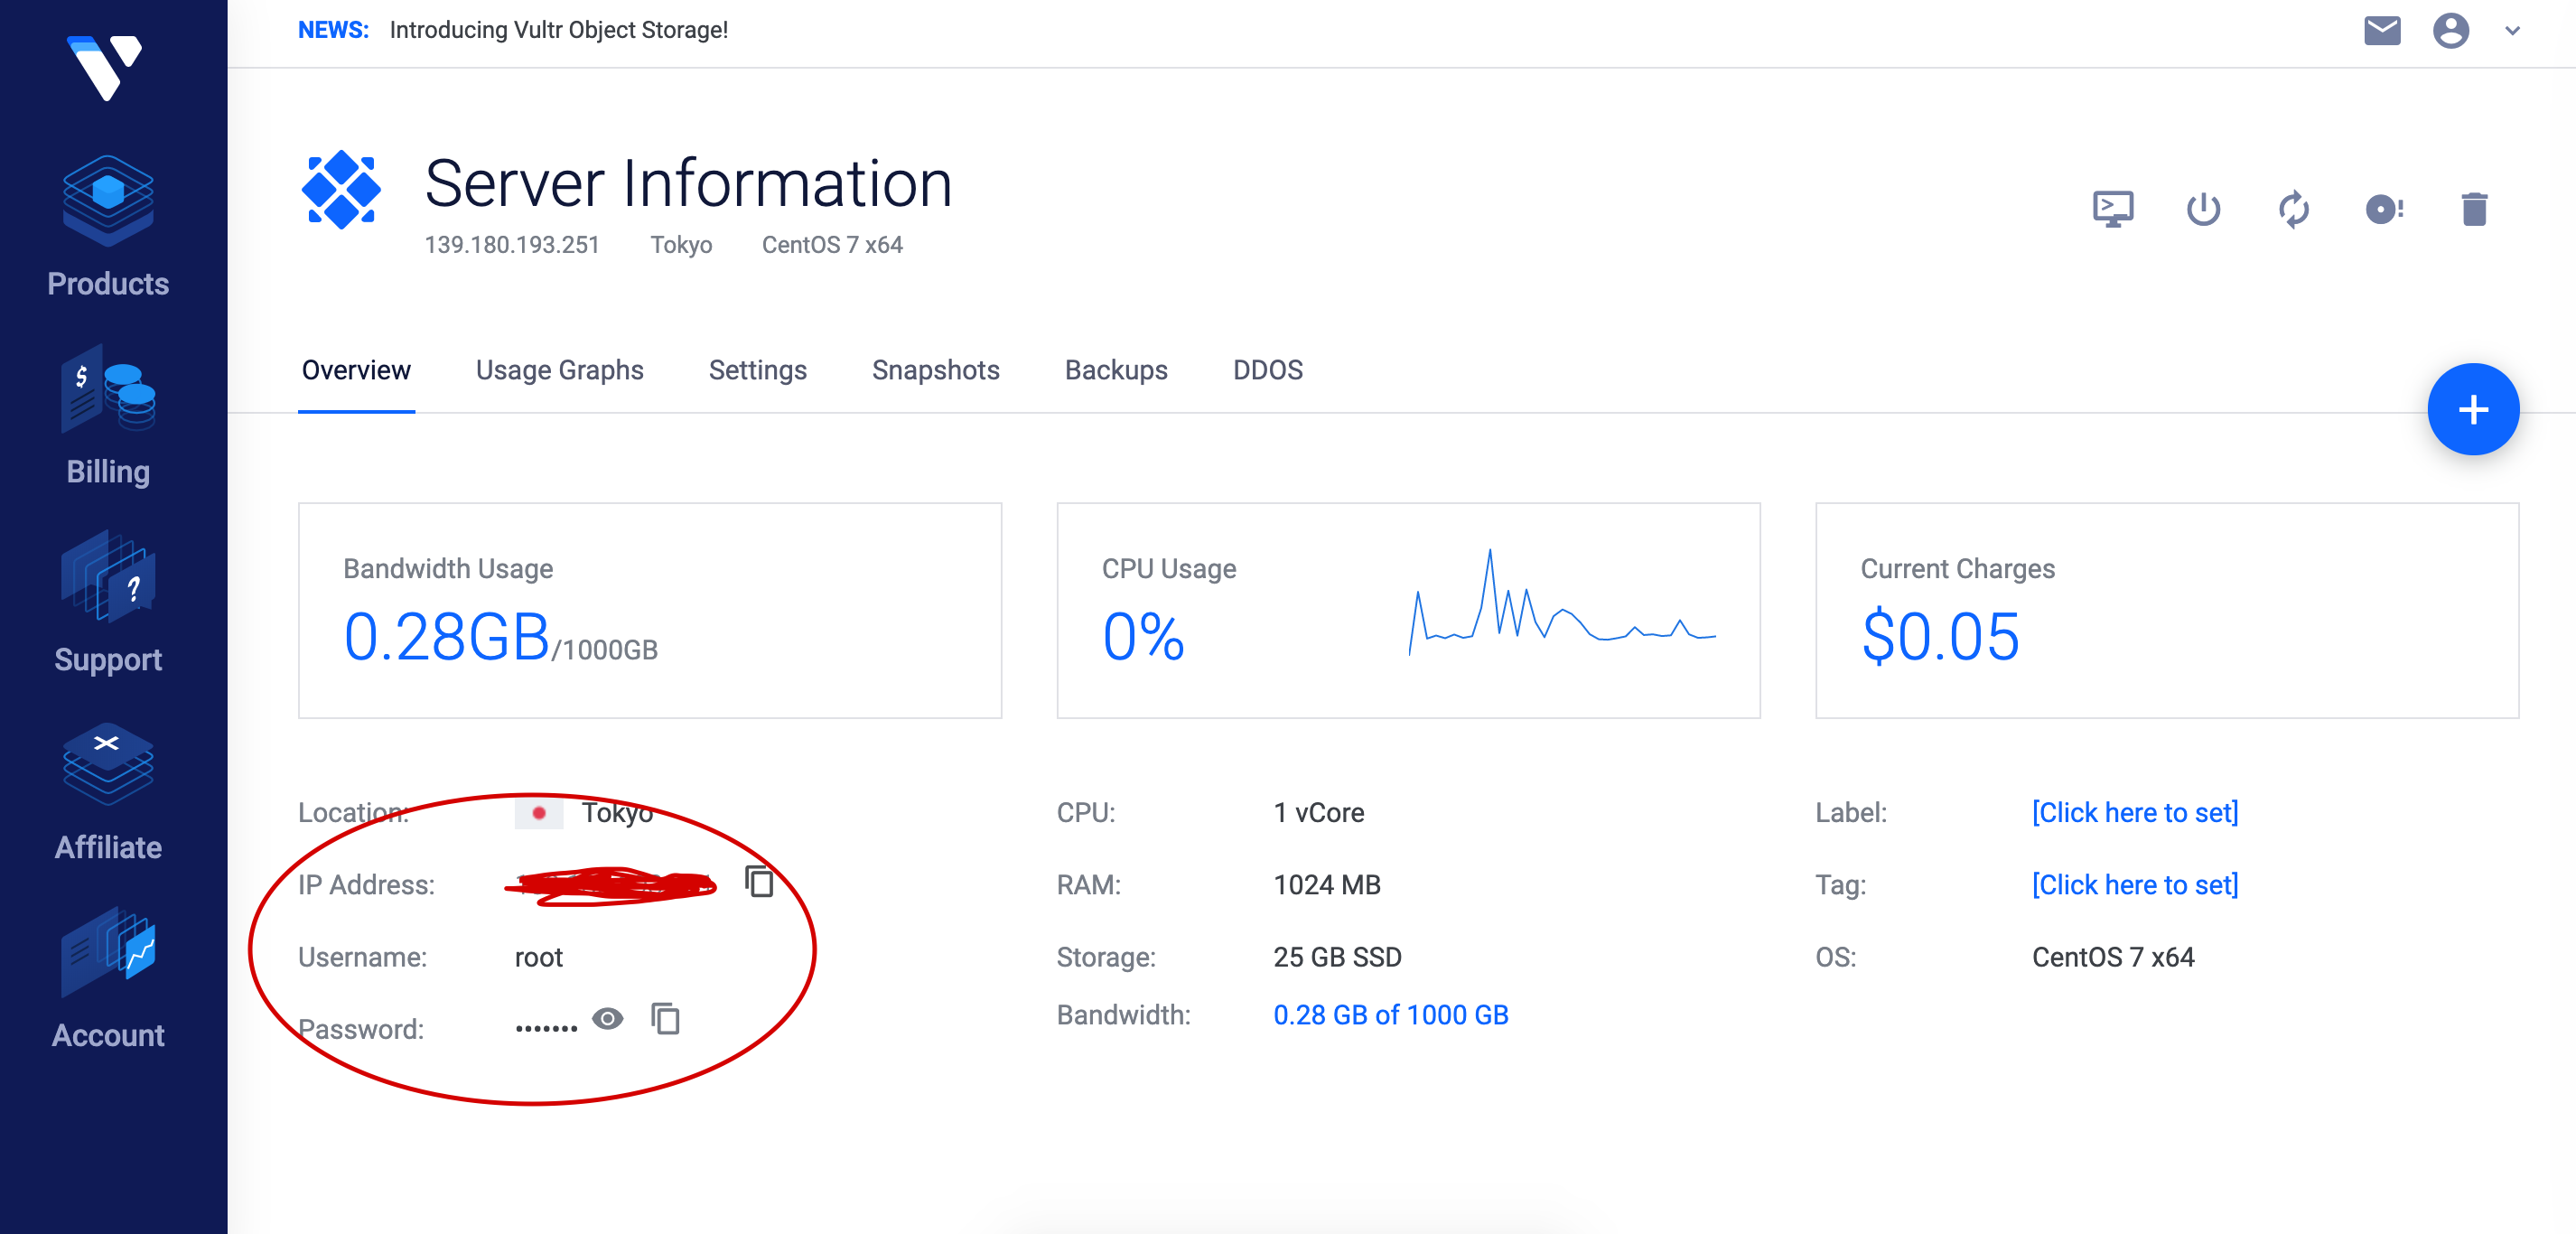2576x1234 pixels.
Task: Go to Billing in the sidebar
Action: [x=108, y=416]
